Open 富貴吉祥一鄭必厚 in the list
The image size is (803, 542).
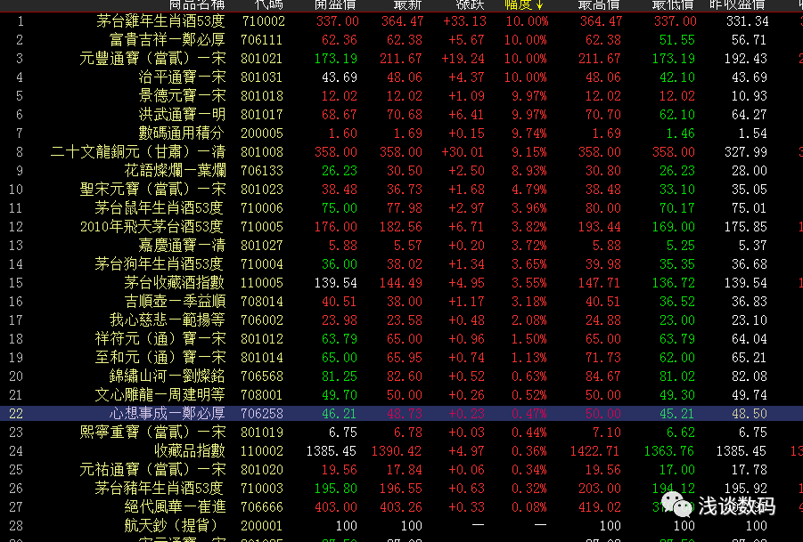(167, 40)
